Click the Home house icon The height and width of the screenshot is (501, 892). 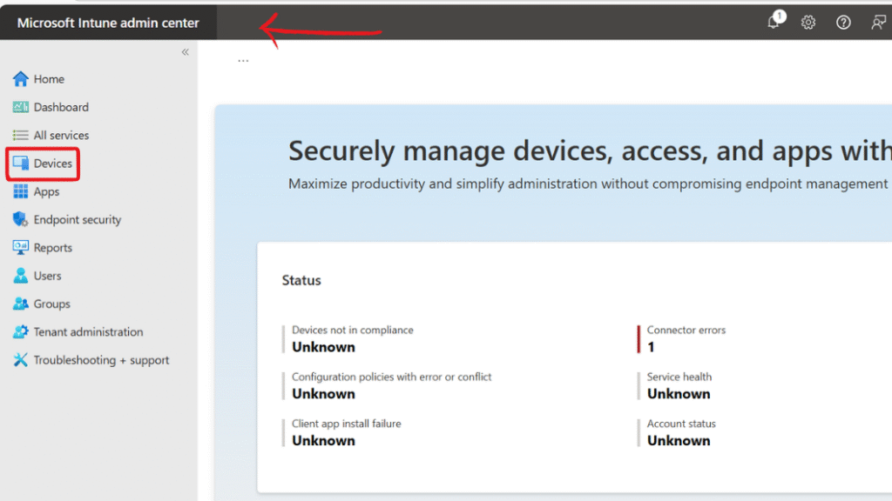click(x=21, y=79)
